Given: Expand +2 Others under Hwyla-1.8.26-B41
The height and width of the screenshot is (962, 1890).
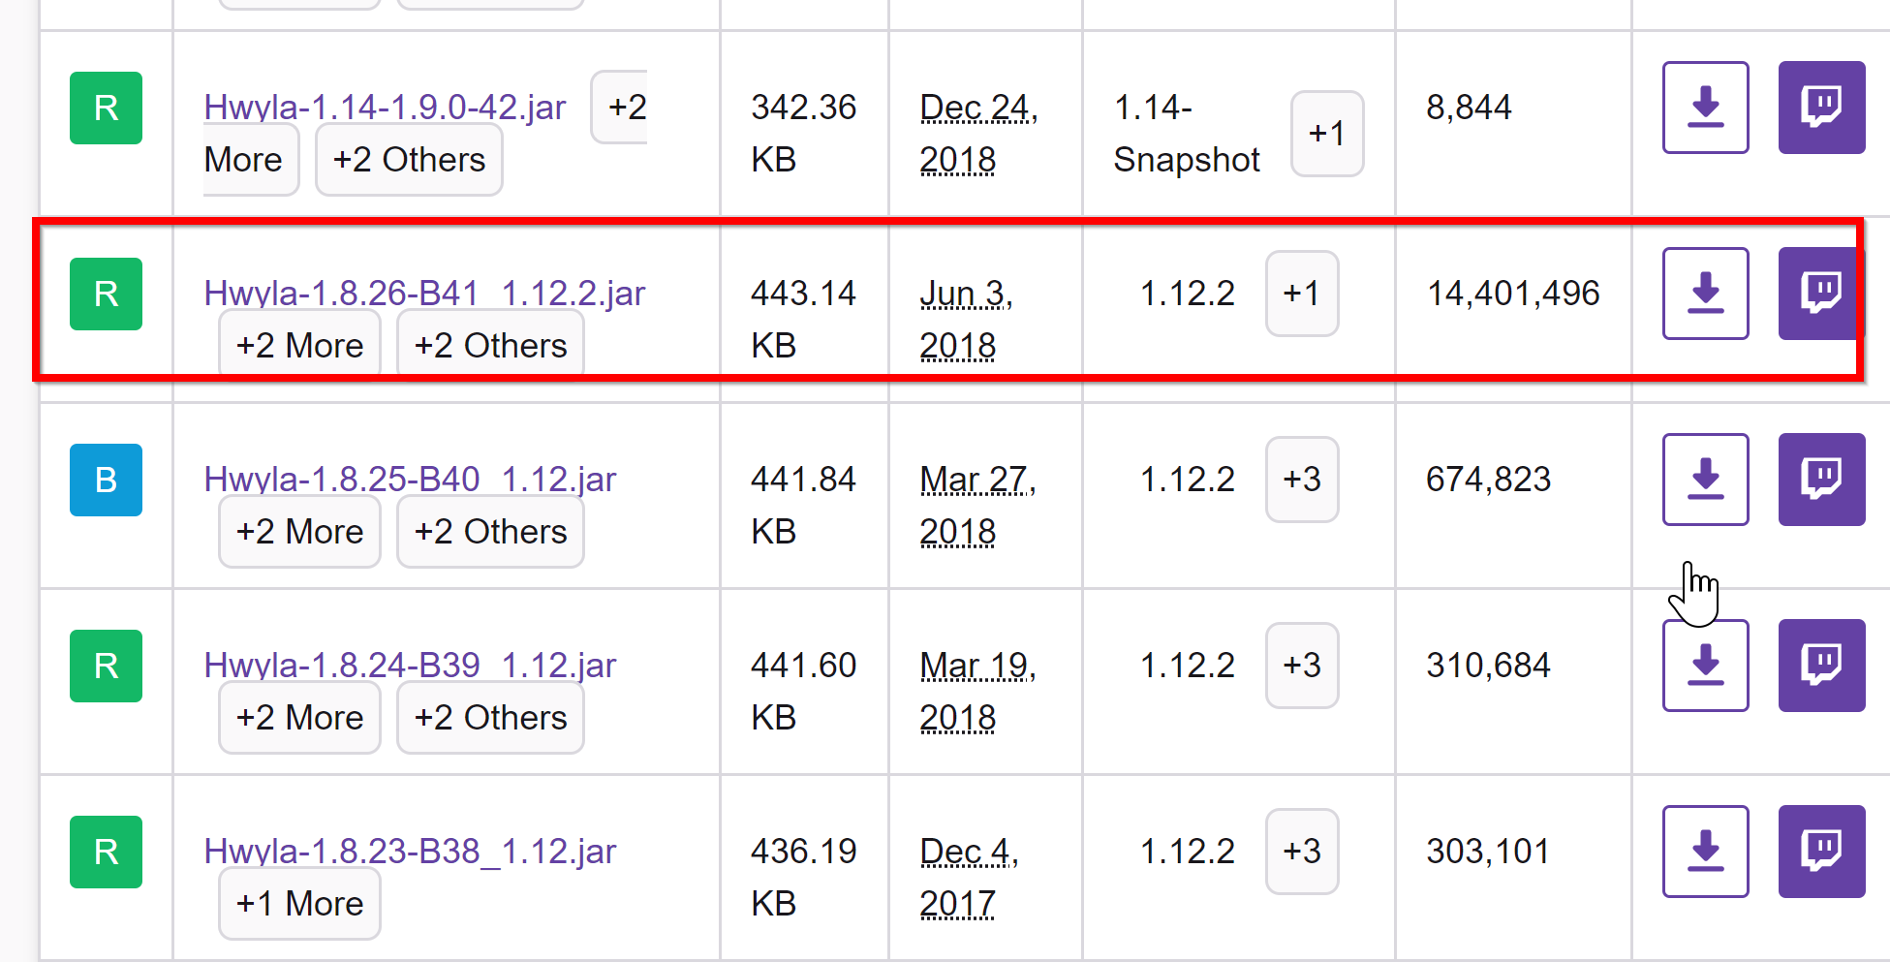Looking at the screenshot, I should [490, 346].
